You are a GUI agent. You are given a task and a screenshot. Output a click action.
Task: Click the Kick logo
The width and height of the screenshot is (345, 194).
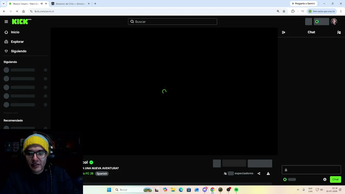point(22,22)
